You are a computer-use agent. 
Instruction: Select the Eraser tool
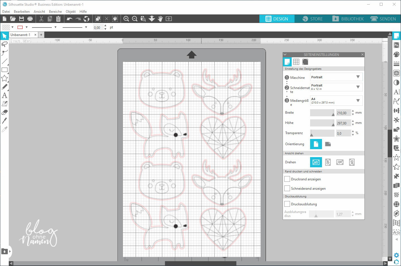pos(5,112)
